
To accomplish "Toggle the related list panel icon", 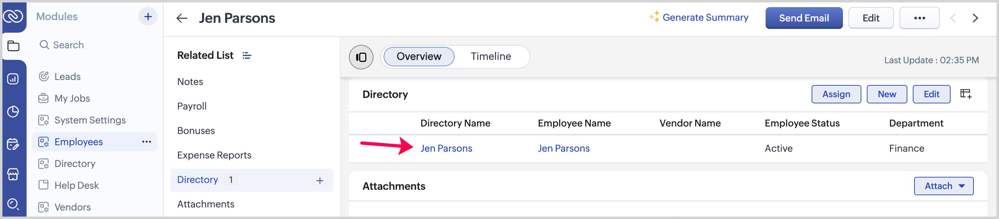I will click(361, 57).
